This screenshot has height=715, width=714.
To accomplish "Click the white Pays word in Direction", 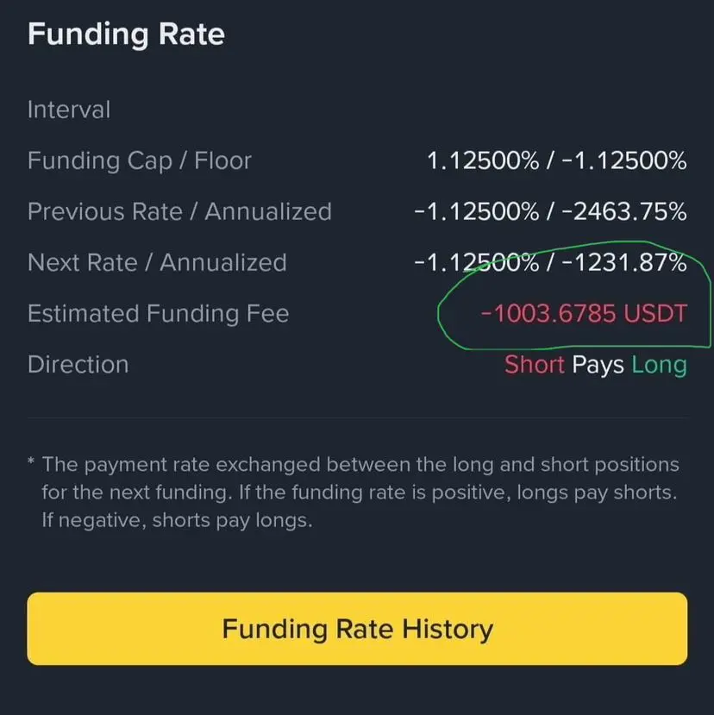I will click(598, 366).
